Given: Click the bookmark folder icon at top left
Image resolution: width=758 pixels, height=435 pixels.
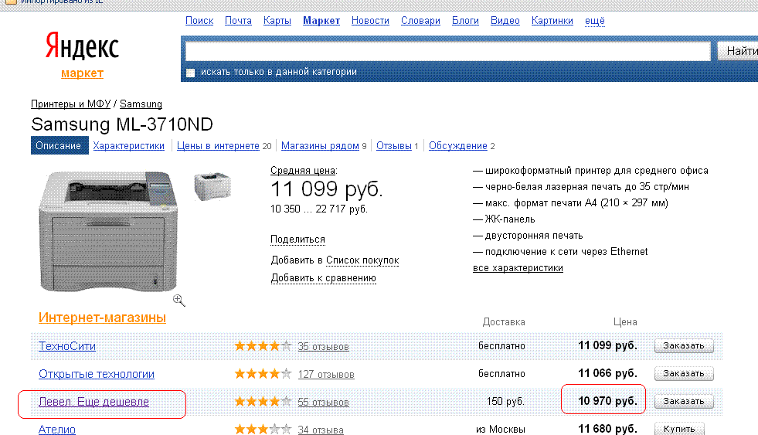Looking at the screenshot, I should [x=11, y=2].
